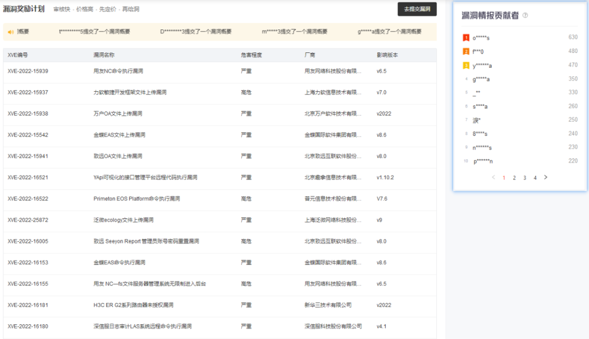Click contributor p******n
This screenshot has height=339, width=589.
pos(483,162)
